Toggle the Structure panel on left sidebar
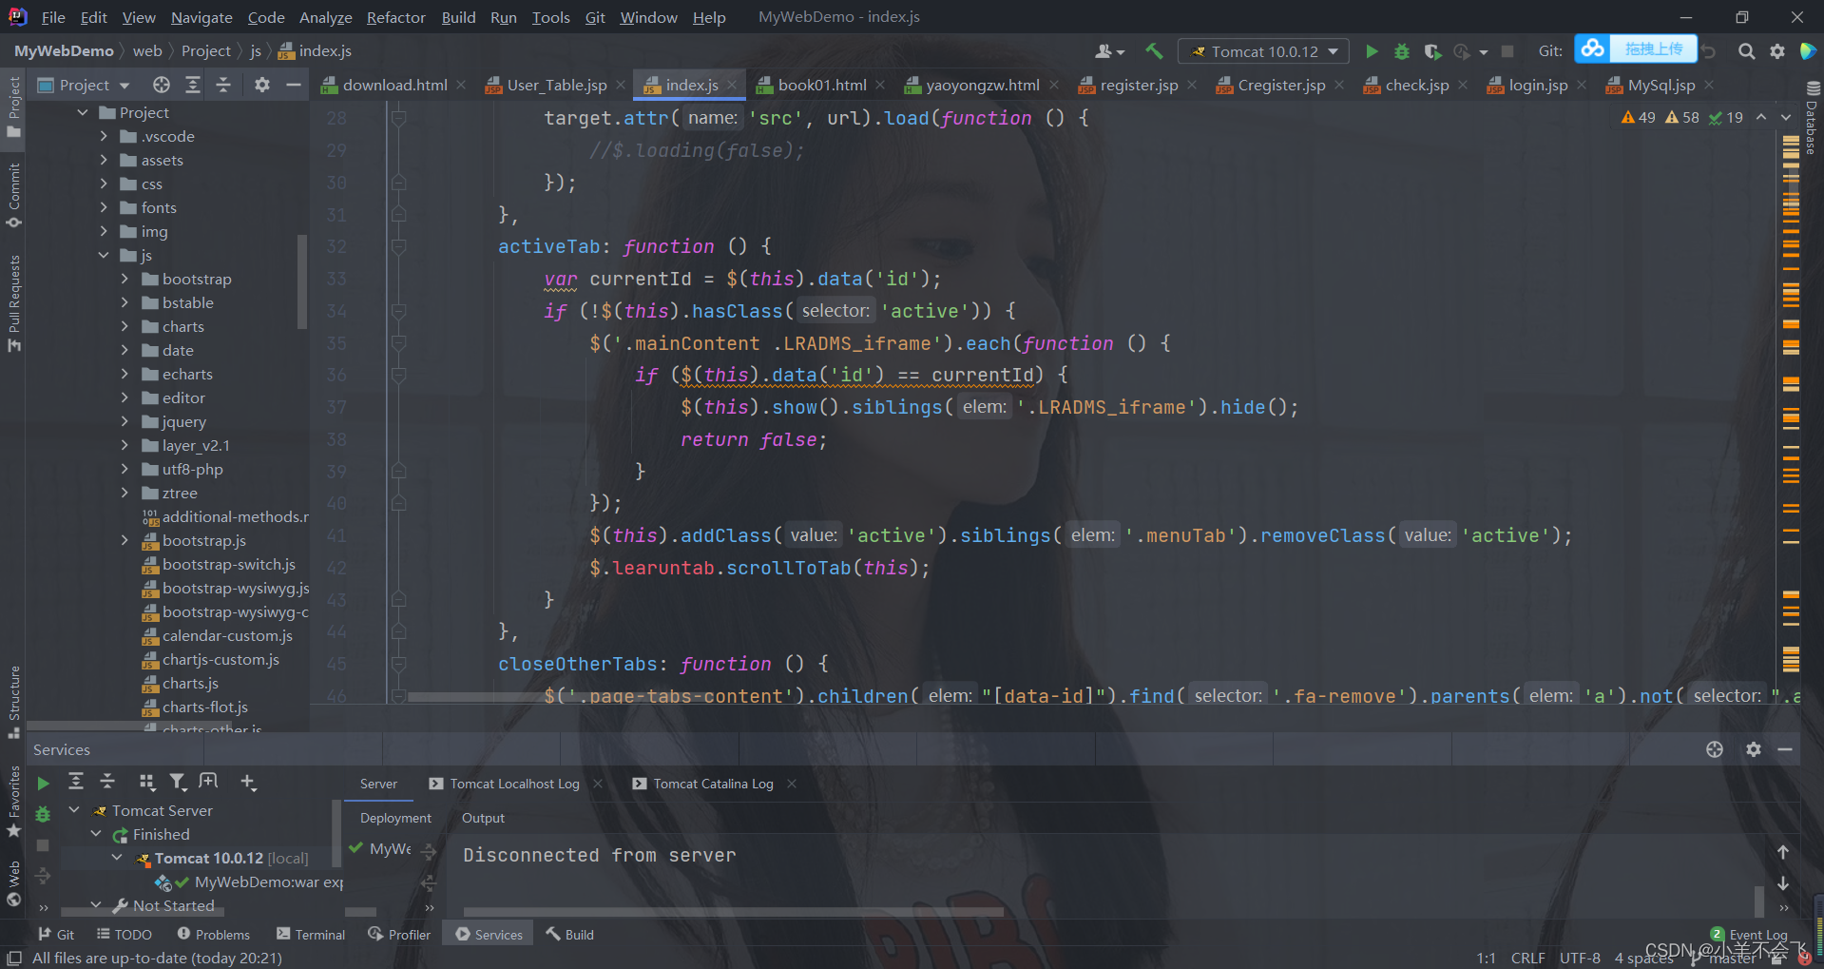 [x=13, y=701]
